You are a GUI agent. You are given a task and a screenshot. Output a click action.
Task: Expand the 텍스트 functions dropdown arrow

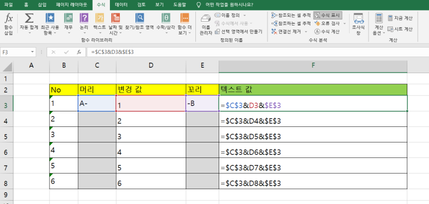[x=99, y=33]
